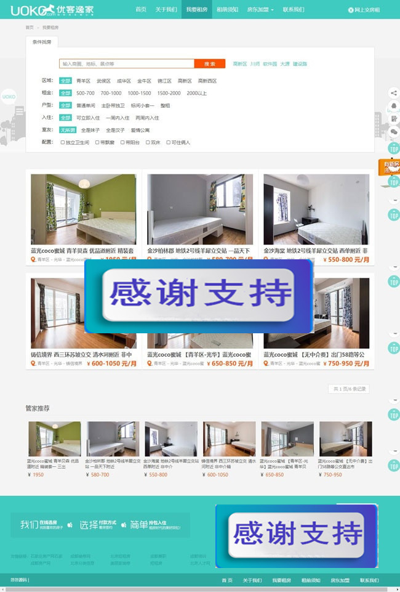Click the UOKO 优客逸家 logo
Screen dimensions: 400x592
[x=40, y=10]
